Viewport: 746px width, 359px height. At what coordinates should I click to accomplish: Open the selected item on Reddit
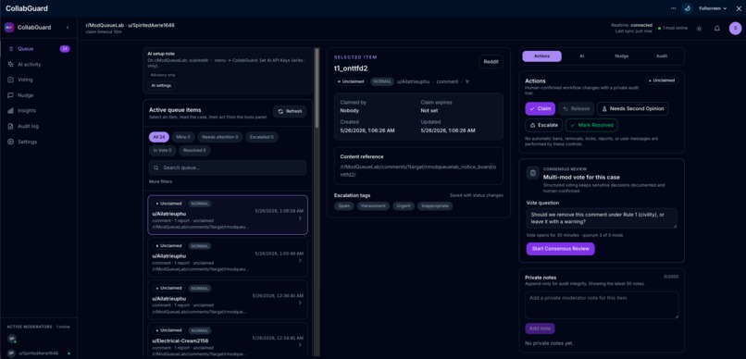click(491, 61)
